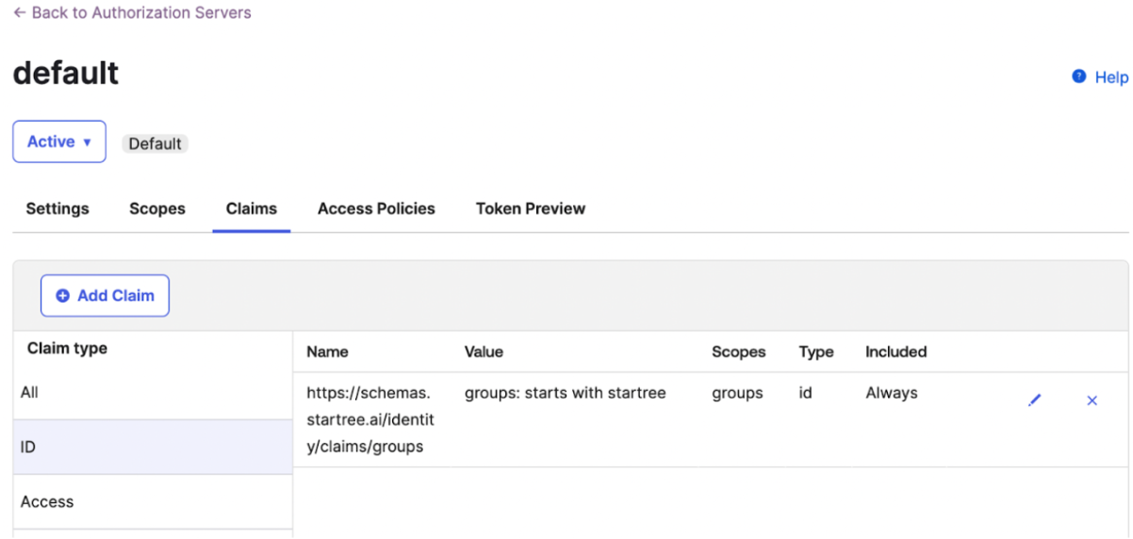
Task: Click the 'id' type cell
Action: 806,393
